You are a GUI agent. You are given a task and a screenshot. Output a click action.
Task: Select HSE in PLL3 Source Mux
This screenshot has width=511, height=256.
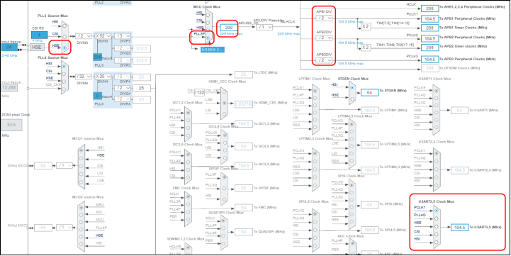64,48
